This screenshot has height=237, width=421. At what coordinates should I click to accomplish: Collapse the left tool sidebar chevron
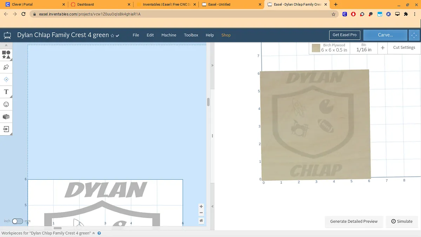point(6,46)
